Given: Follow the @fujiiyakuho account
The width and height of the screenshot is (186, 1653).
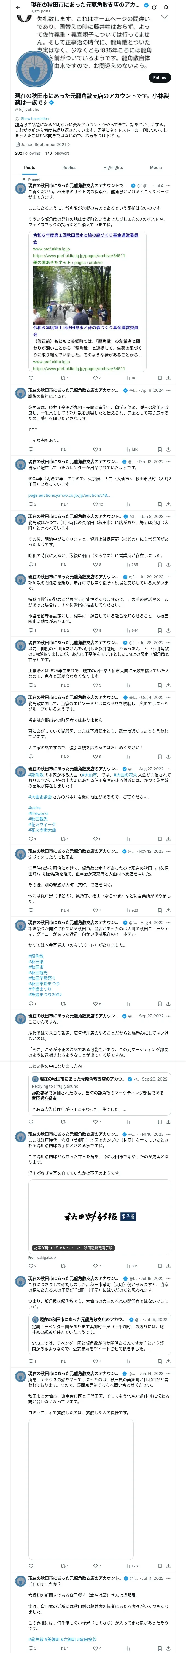Looking at the screenshot, I should [159, 77].
